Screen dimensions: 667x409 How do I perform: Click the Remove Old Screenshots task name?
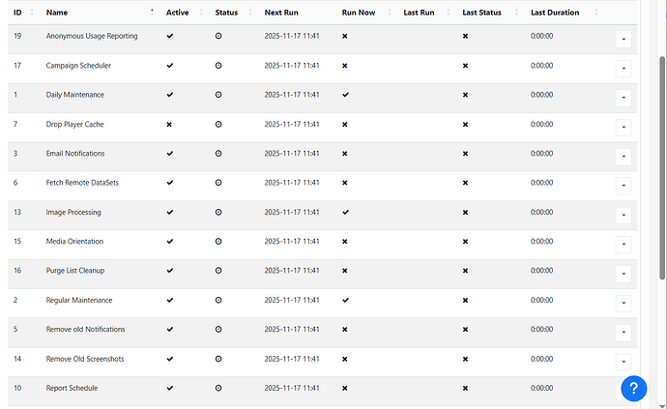point(85,360)
